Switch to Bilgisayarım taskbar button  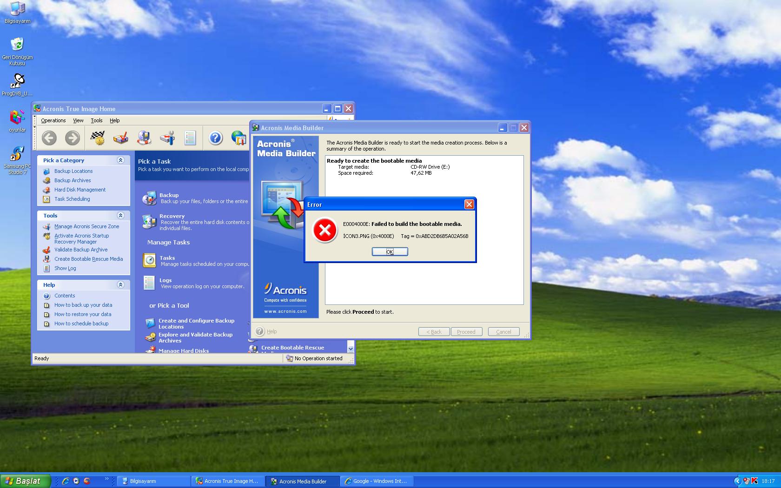[x=153, y=481]
